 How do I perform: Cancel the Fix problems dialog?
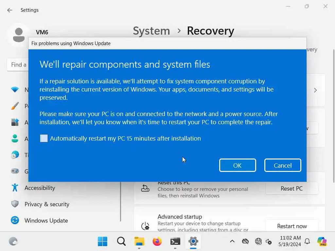pyautogui.click(x=282, y=165)
